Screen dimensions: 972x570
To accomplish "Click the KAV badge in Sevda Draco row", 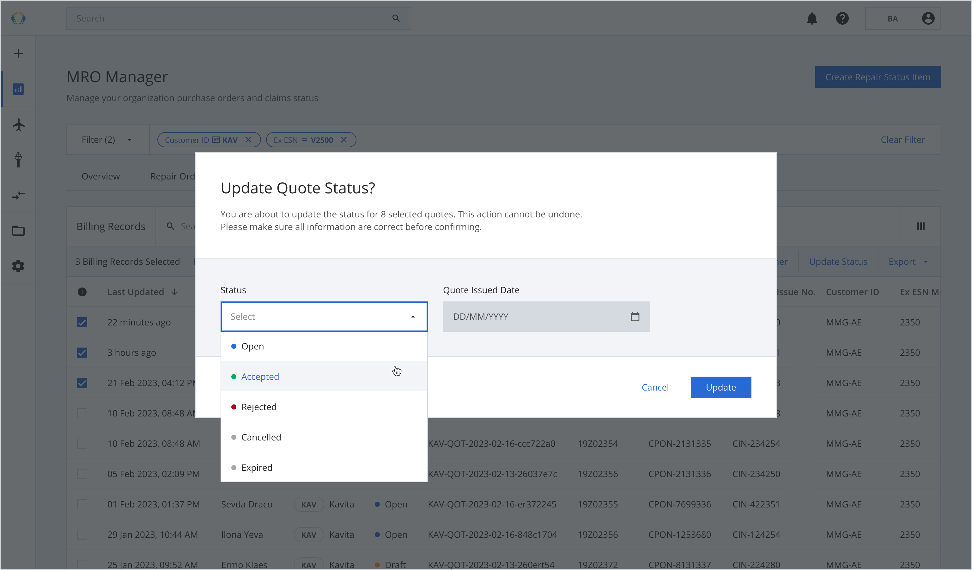I will click(309, 505).
